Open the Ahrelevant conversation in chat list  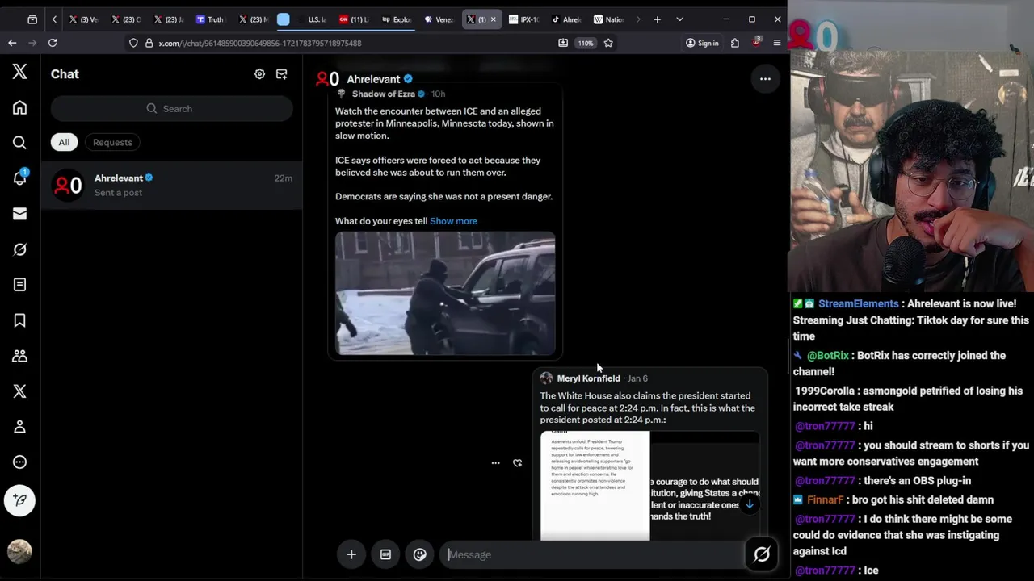tap(172, 185)
